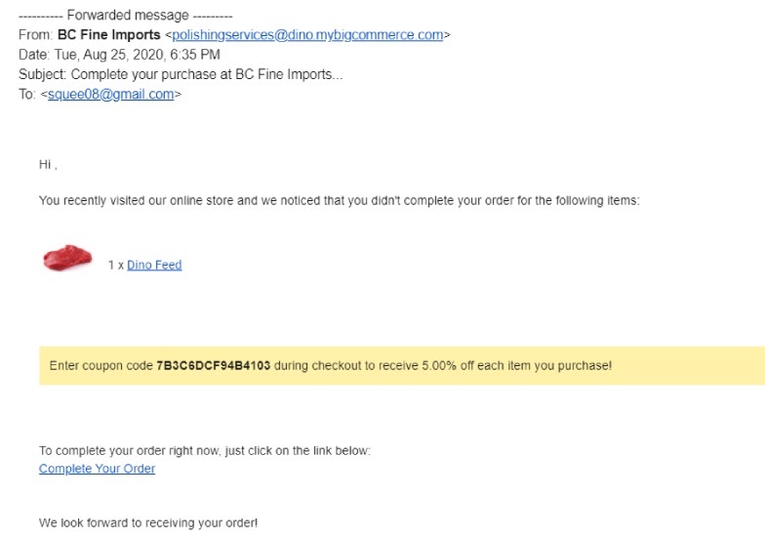Screen dimensions: 765x539
Task: Click the red Dino Feed product image
Action: (x=67, y=259)
